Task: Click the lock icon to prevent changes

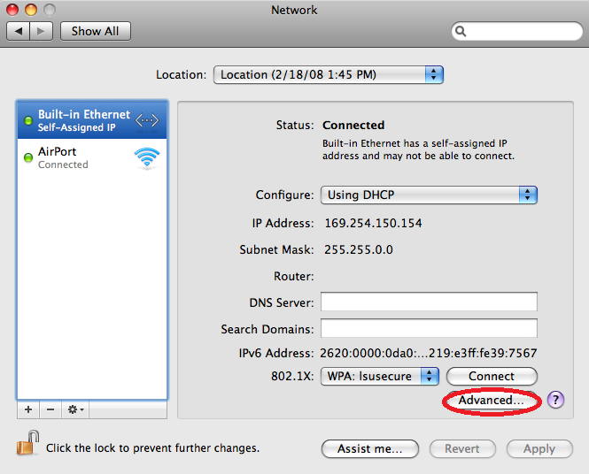Action: (27, 443)
